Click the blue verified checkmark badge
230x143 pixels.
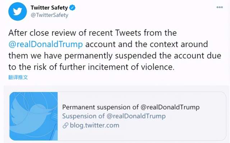click(72, 8)
